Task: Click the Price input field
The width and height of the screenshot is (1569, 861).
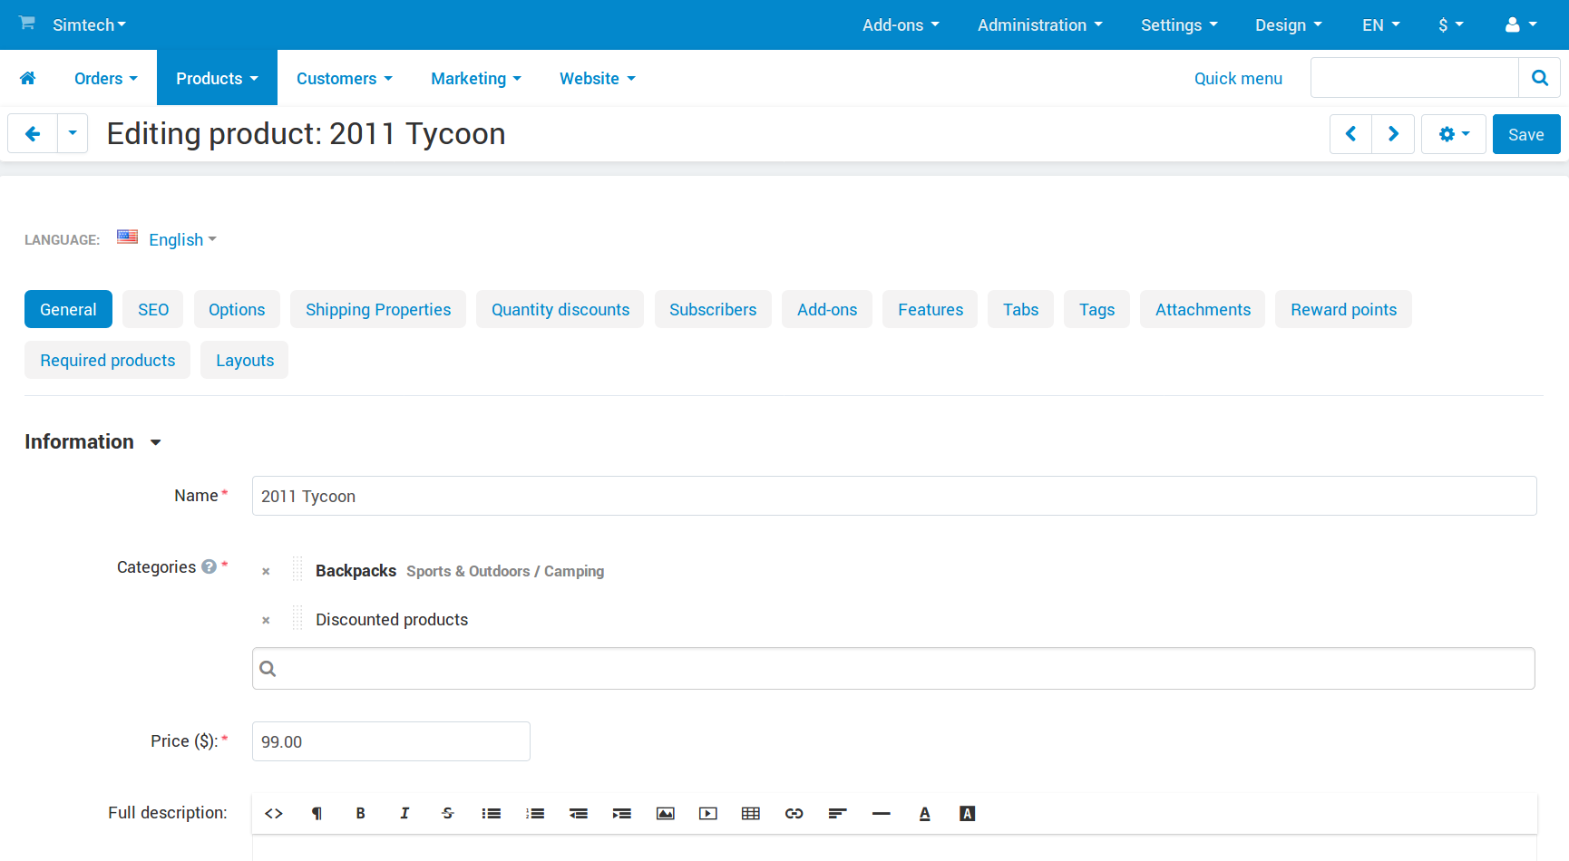Action: tap(391, 741)
